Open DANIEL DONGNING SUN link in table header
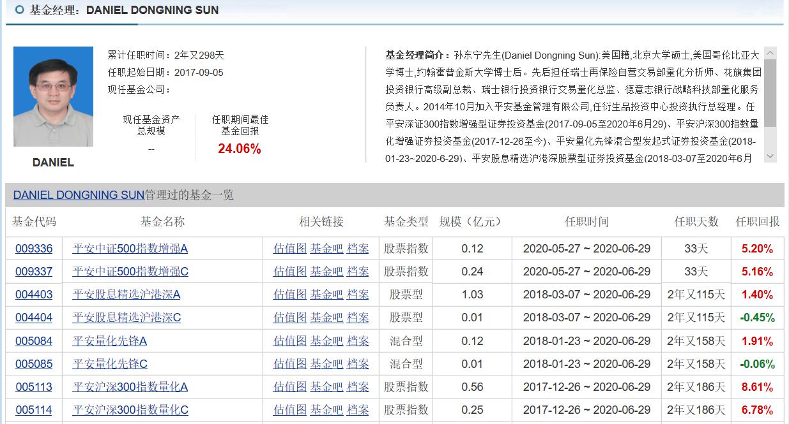The height and width of the screenshot is (424, 789). coord(79,195)
